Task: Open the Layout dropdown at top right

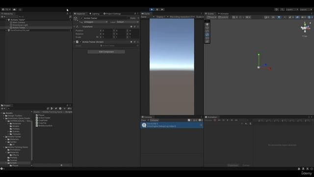Action: [306, 9]
